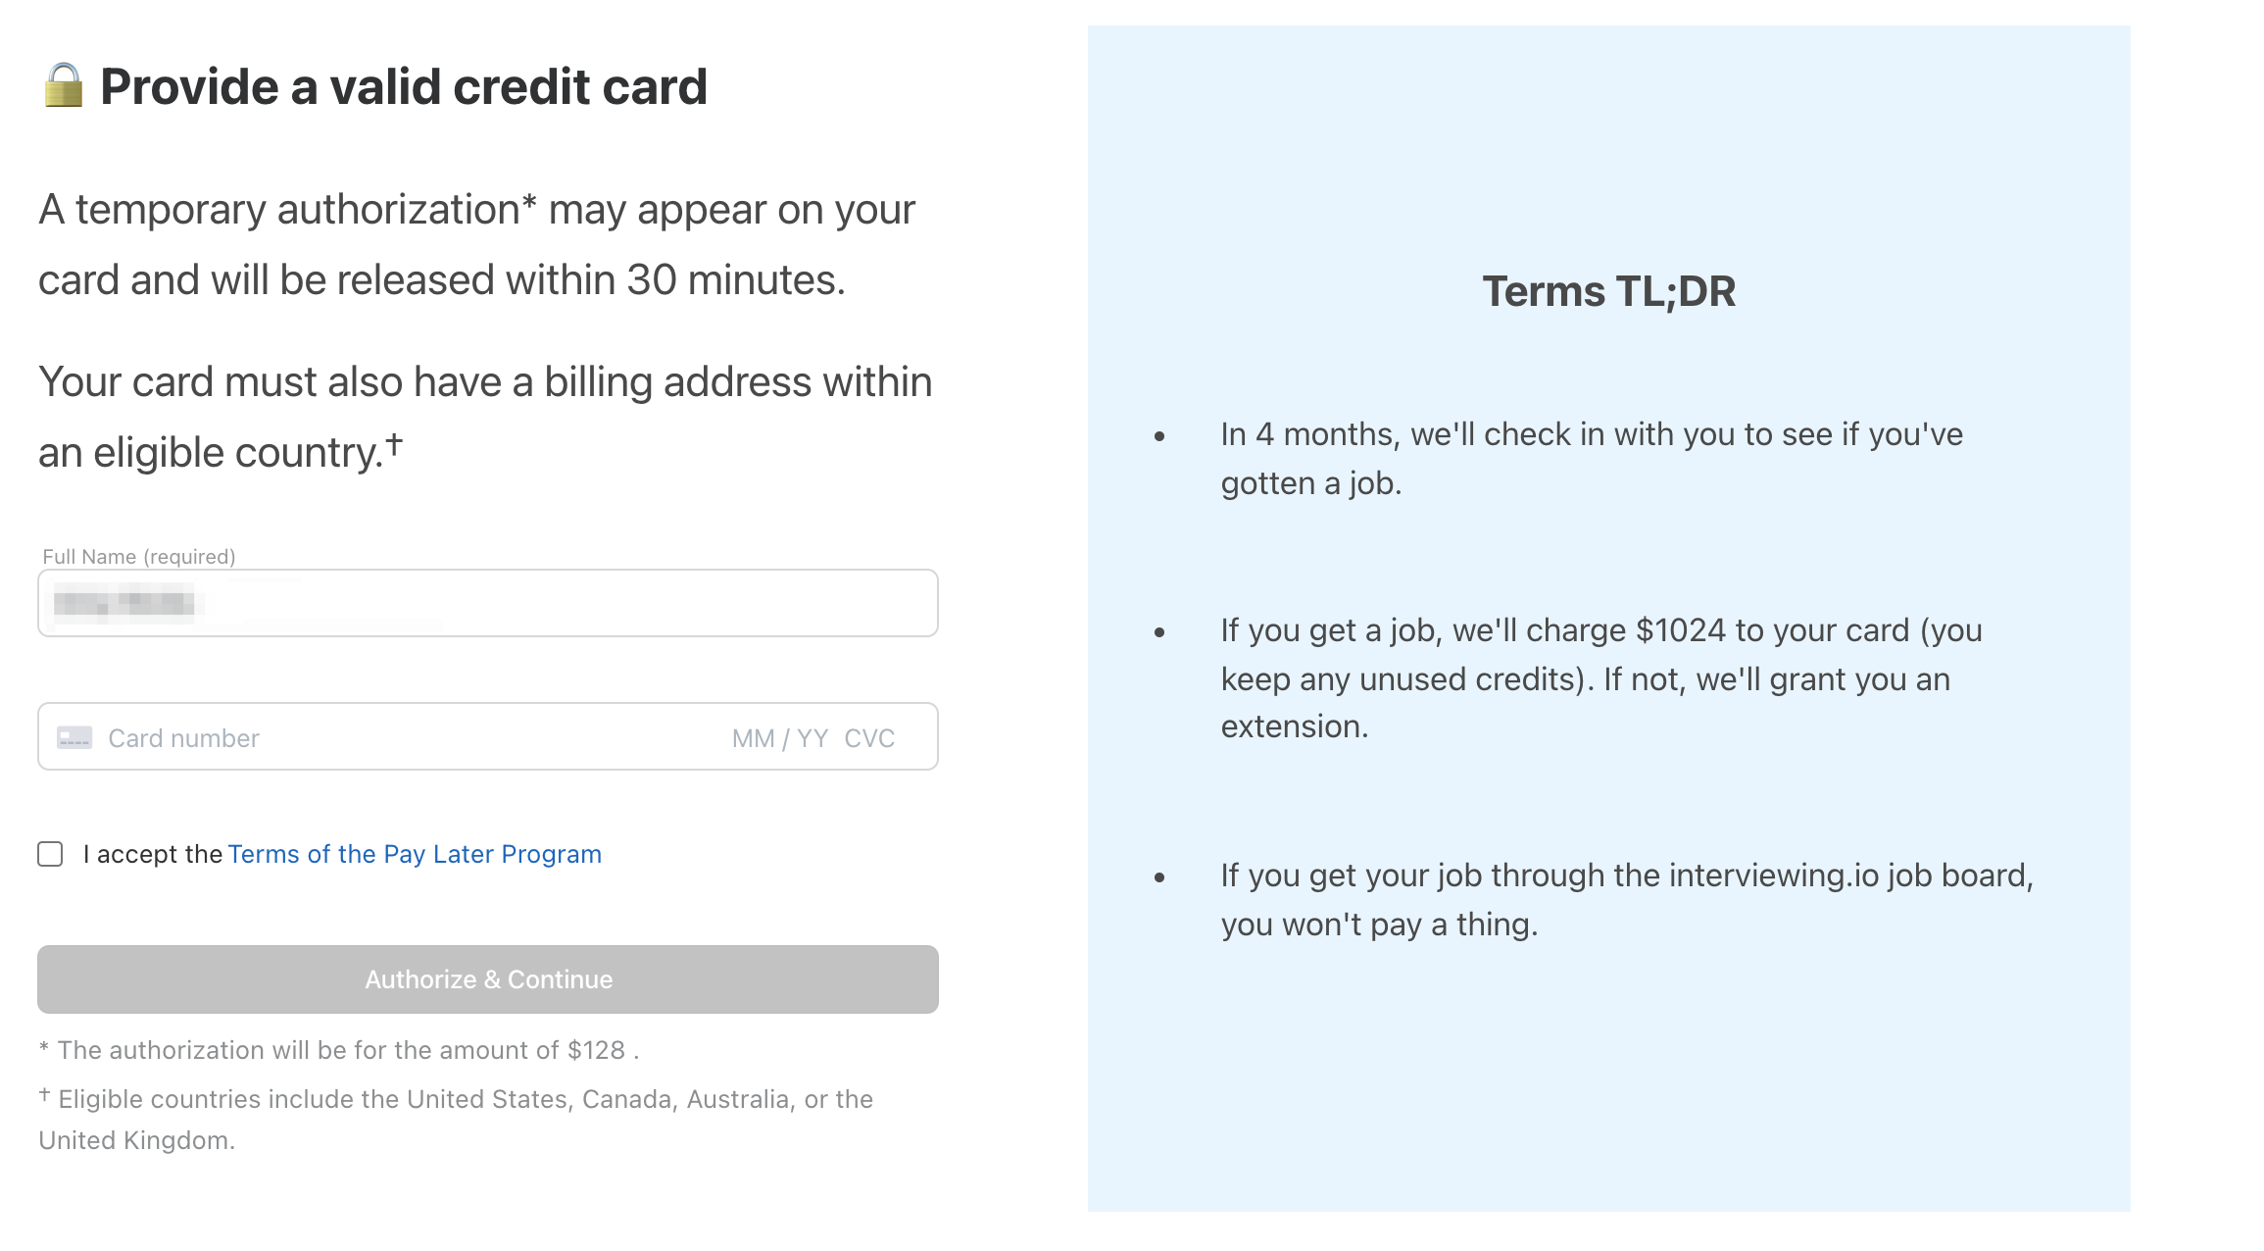Click the "Terms TL;DR" panel heading

coord(1608,291)
